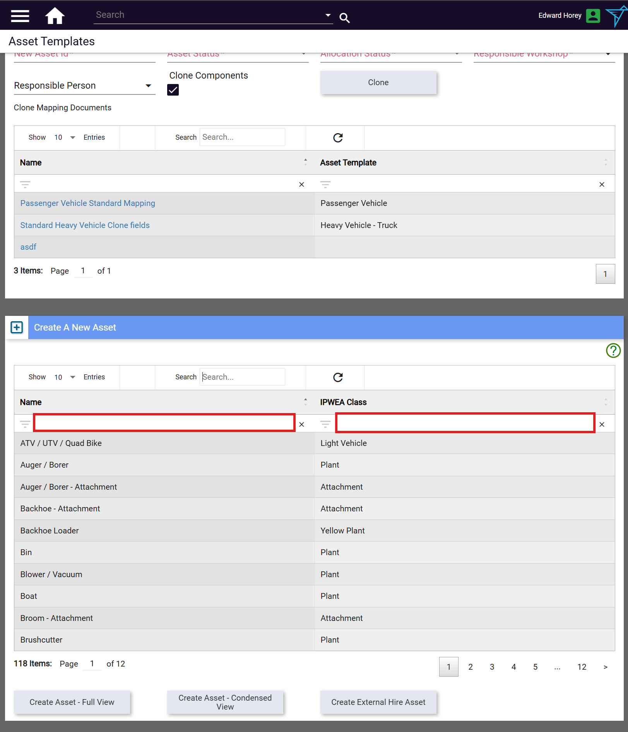
Task: Click the page number field of 12
Action: tap(92, 664)
